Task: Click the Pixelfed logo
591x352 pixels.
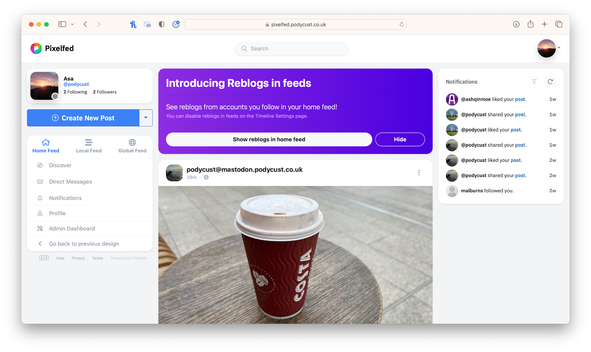Action: click(36, 48)
